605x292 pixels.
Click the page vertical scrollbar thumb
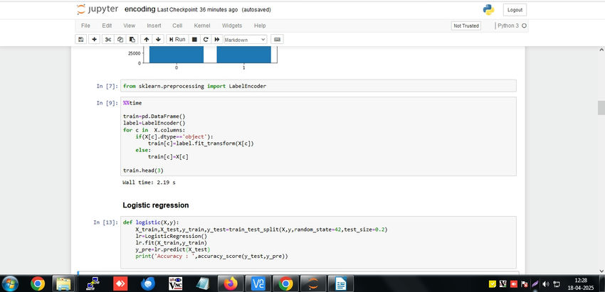click(x=601, y=108)
